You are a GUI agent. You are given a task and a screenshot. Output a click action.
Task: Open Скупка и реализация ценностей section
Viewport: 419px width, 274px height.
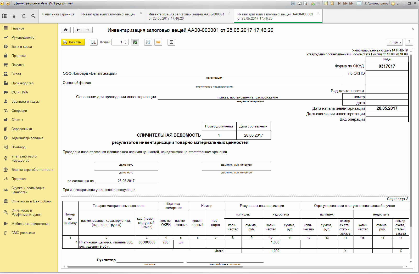29,190
